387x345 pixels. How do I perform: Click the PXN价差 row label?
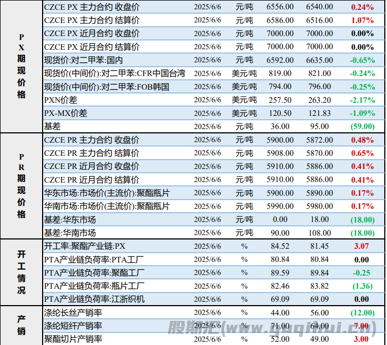tap(61, 100)
